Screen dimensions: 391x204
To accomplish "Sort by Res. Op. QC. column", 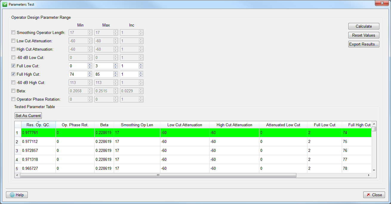I will pos(38,125).
